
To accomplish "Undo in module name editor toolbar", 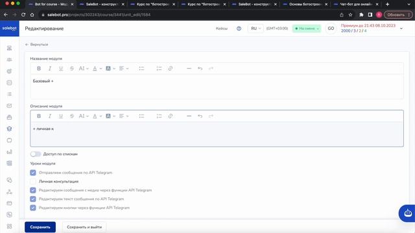I will [x=200, y=69].
